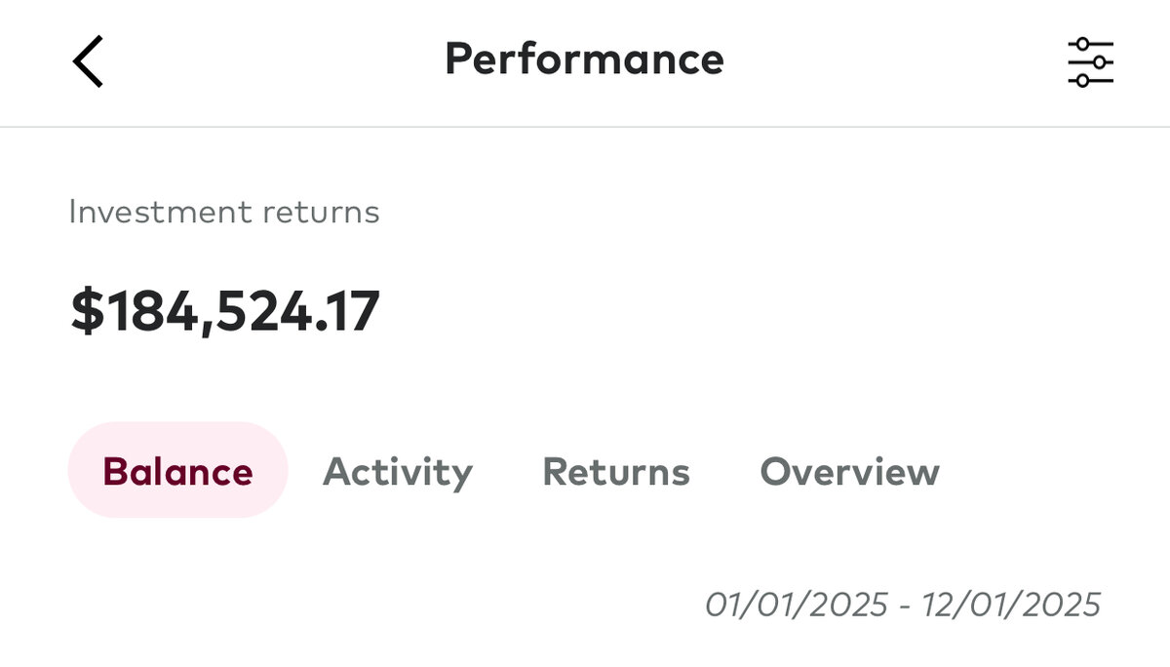Choose Returns from the tab row
This screenshot has width=1170, height=667.
click(x=615, y=471)
